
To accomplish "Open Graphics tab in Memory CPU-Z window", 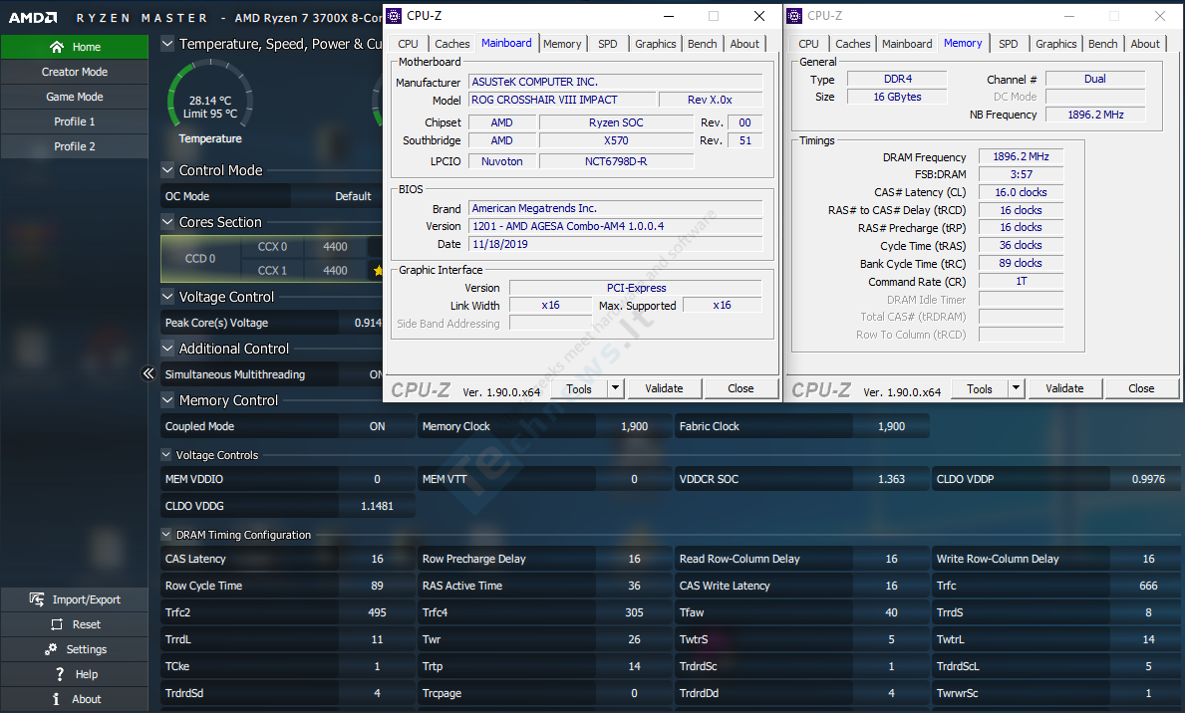I will click(1055, 44).
